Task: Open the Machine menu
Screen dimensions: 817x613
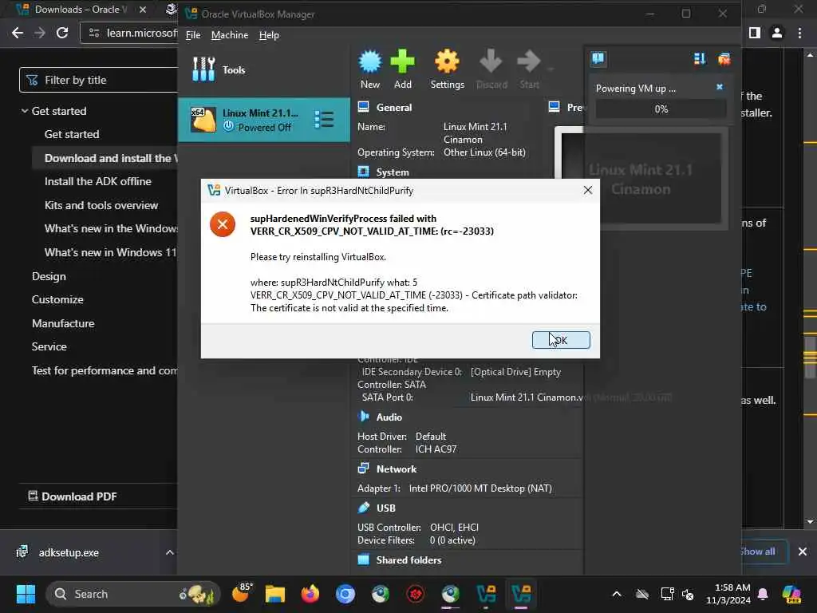Action: click(x=230, y=35)
